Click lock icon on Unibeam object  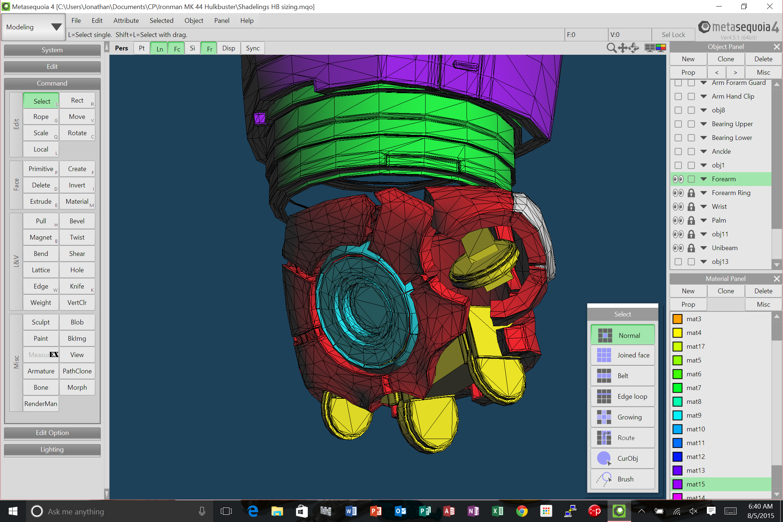691,248
